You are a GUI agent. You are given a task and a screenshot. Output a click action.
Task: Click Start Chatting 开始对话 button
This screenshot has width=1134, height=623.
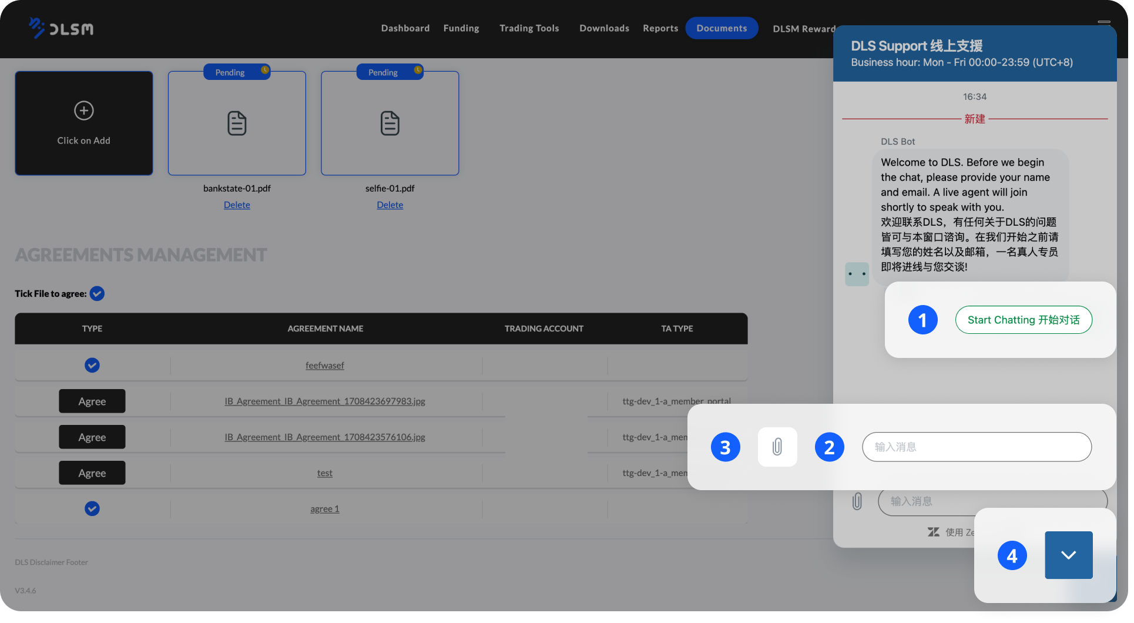point(1024,320)
